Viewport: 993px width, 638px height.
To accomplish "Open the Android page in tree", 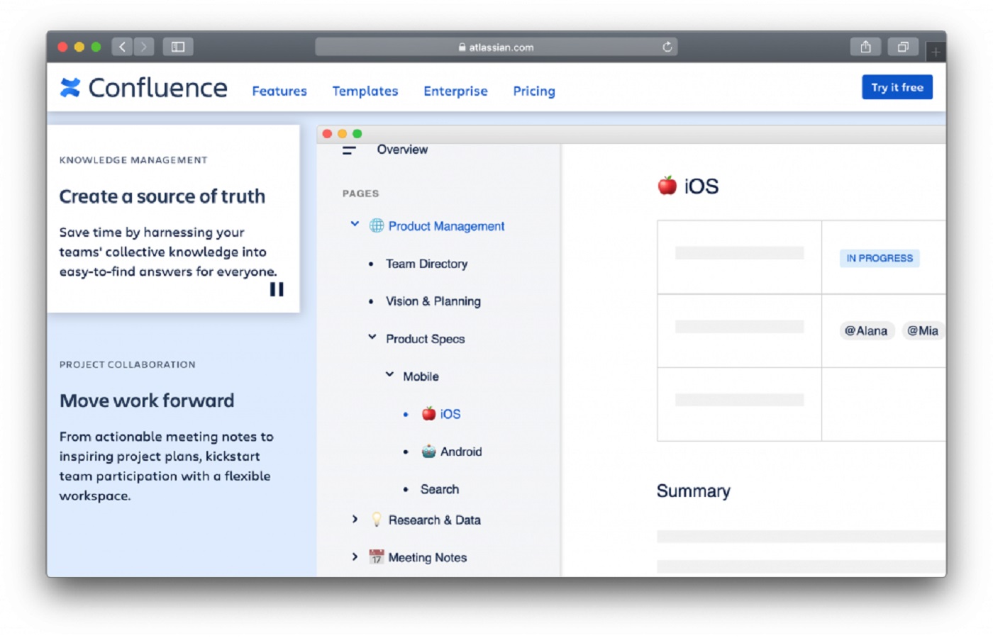I will [x=461, y=452].
